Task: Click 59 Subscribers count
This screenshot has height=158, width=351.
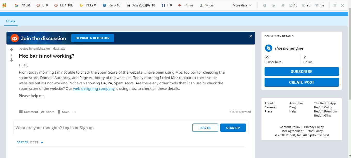Action: click(273, 59)
